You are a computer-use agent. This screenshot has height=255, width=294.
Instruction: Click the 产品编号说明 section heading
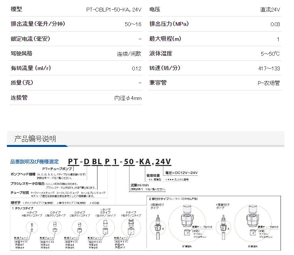35,139
